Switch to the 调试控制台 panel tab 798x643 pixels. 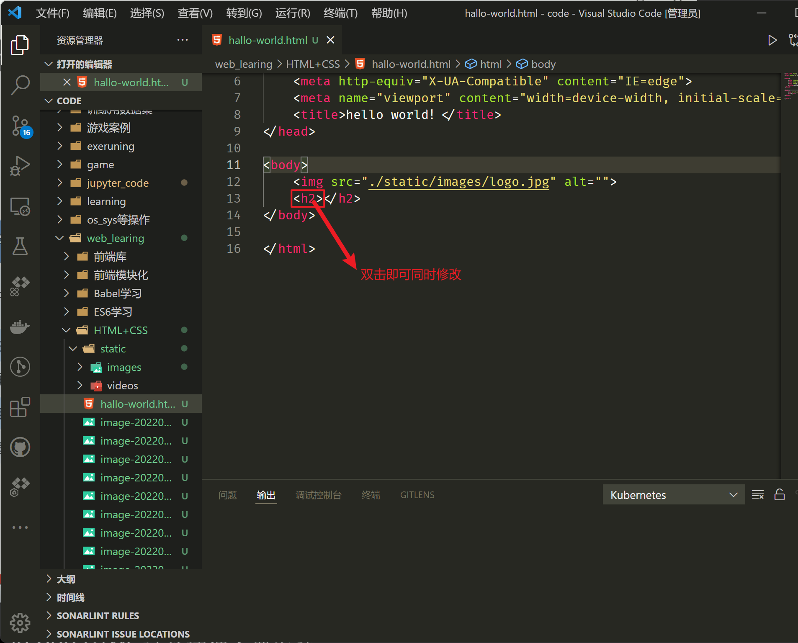[318, 495]
